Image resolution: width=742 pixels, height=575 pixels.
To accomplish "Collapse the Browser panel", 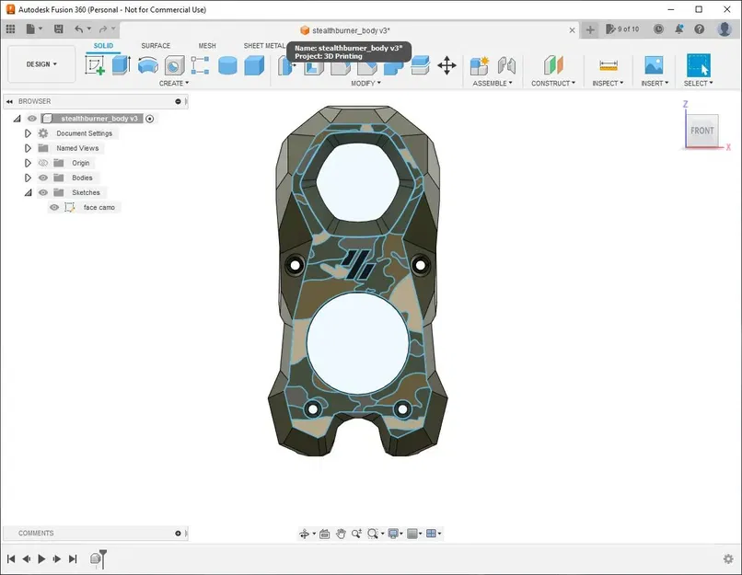I will (x=9, y=101).
